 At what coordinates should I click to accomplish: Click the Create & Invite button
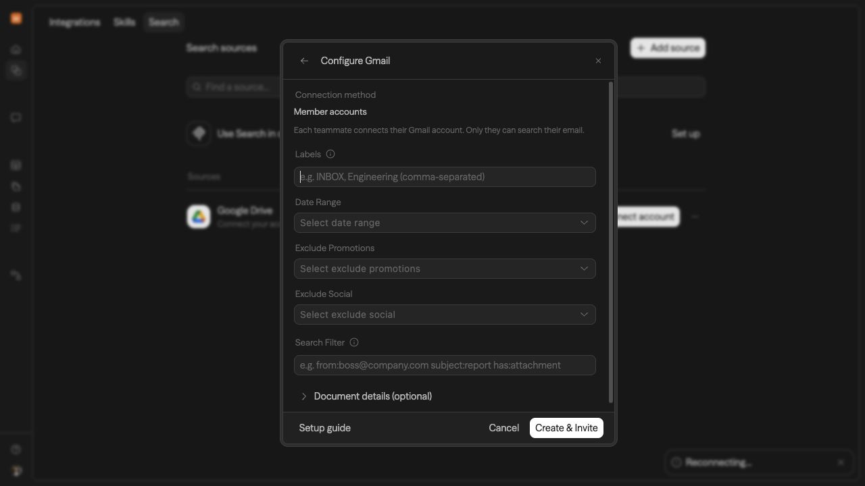tap(566, 428)
